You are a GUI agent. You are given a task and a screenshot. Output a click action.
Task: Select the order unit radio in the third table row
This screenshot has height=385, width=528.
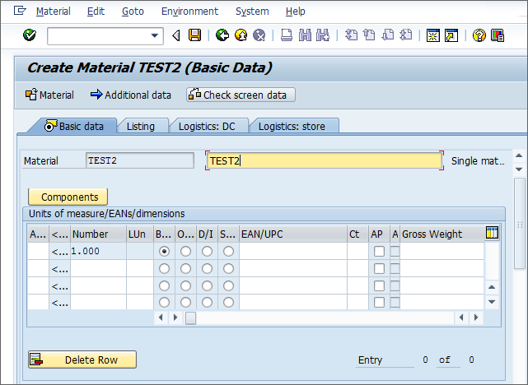(x=185, y=285)
